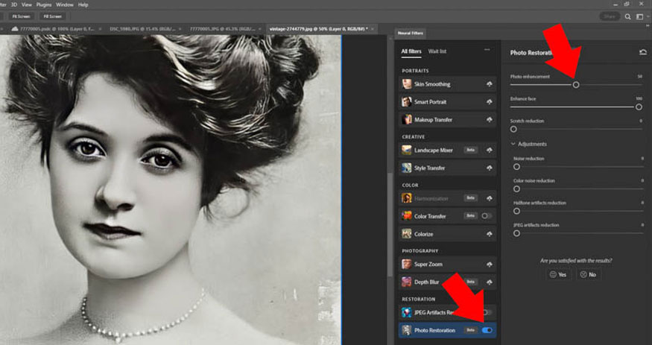Click the Fit Screen button
652x345 pixels.
[x=21, y=16]
